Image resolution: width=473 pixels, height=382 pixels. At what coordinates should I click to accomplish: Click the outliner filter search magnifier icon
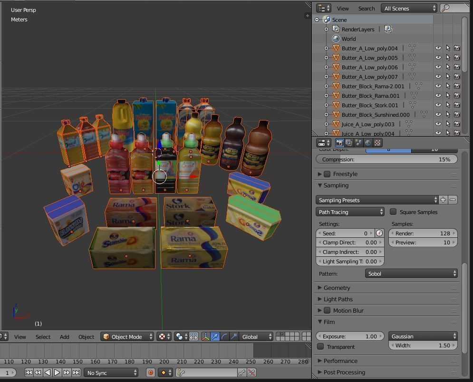point(445,8)
